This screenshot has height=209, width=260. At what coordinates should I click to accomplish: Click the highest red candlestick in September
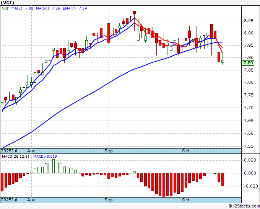pyautogui.click(x=134, y=13)
